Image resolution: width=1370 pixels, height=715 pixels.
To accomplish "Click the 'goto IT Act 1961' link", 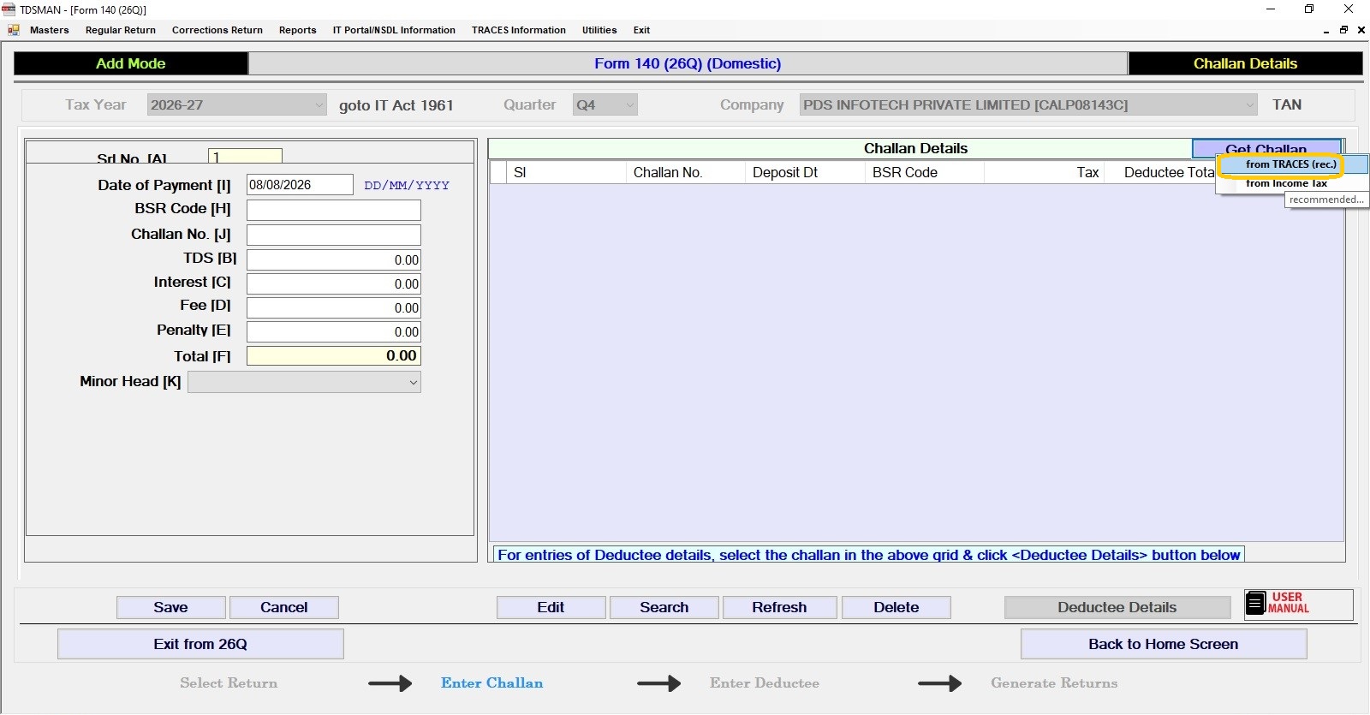I will click(x=396, y=105).
